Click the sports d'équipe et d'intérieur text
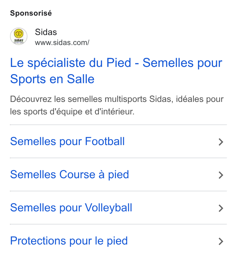This screenshot has height=257, width=237. point(79,112)
